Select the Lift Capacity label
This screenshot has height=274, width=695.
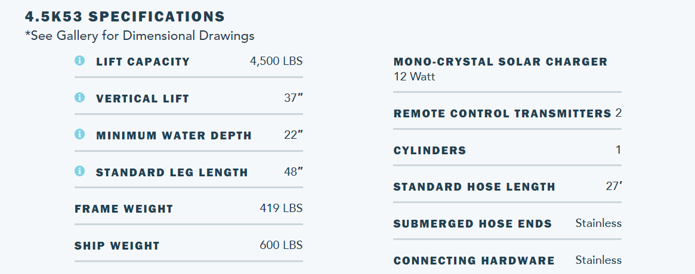point(143,62)
